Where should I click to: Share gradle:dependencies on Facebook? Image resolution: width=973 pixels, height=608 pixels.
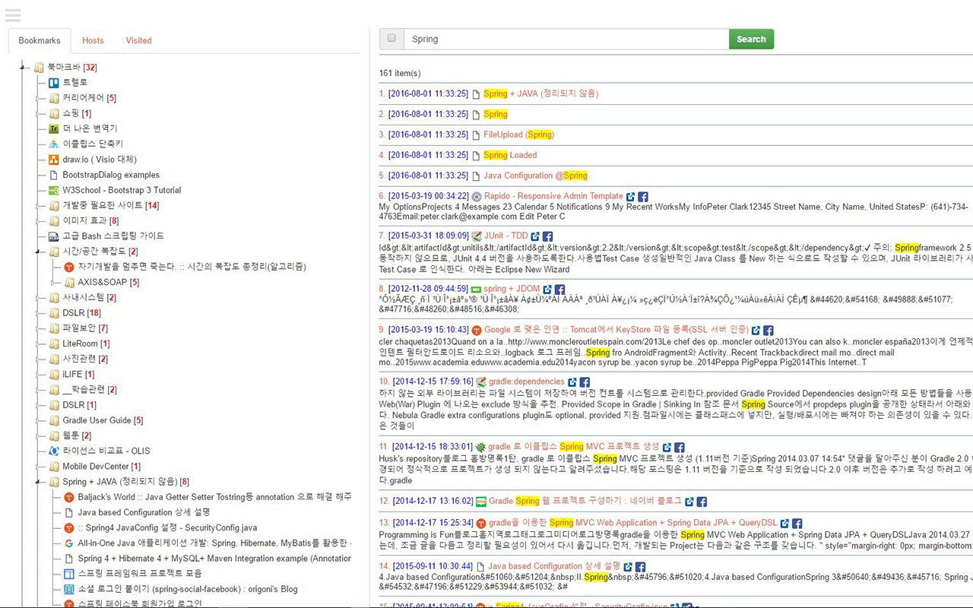point(585,382)
